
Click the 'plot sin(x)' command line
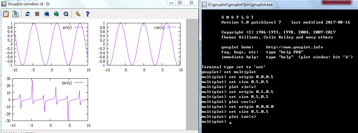(229, 87)
